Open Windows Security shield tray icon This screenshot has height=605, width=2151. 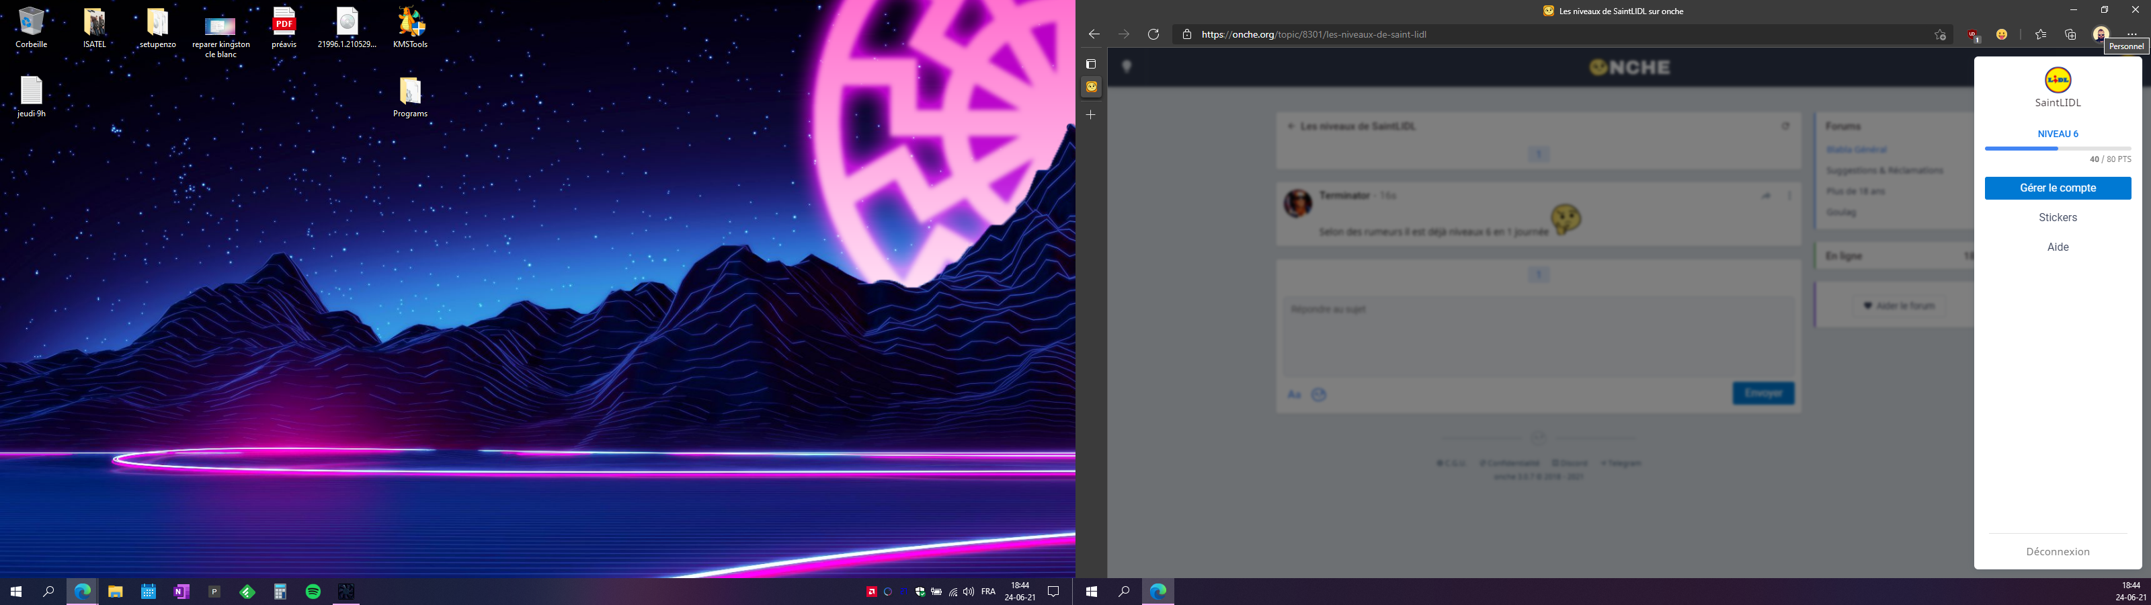point(920,592)
